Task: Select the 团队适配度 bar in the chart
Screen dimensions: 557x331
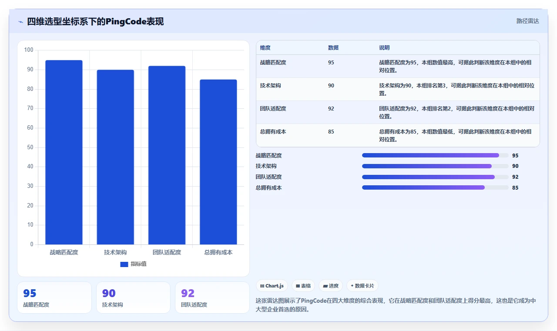Action: tap(167, 155)
